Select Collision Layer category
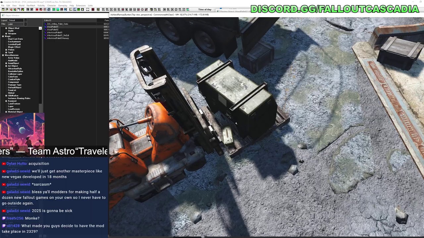Image resolution: width=424 pixels, height=238 pixels. coord(15,74)
